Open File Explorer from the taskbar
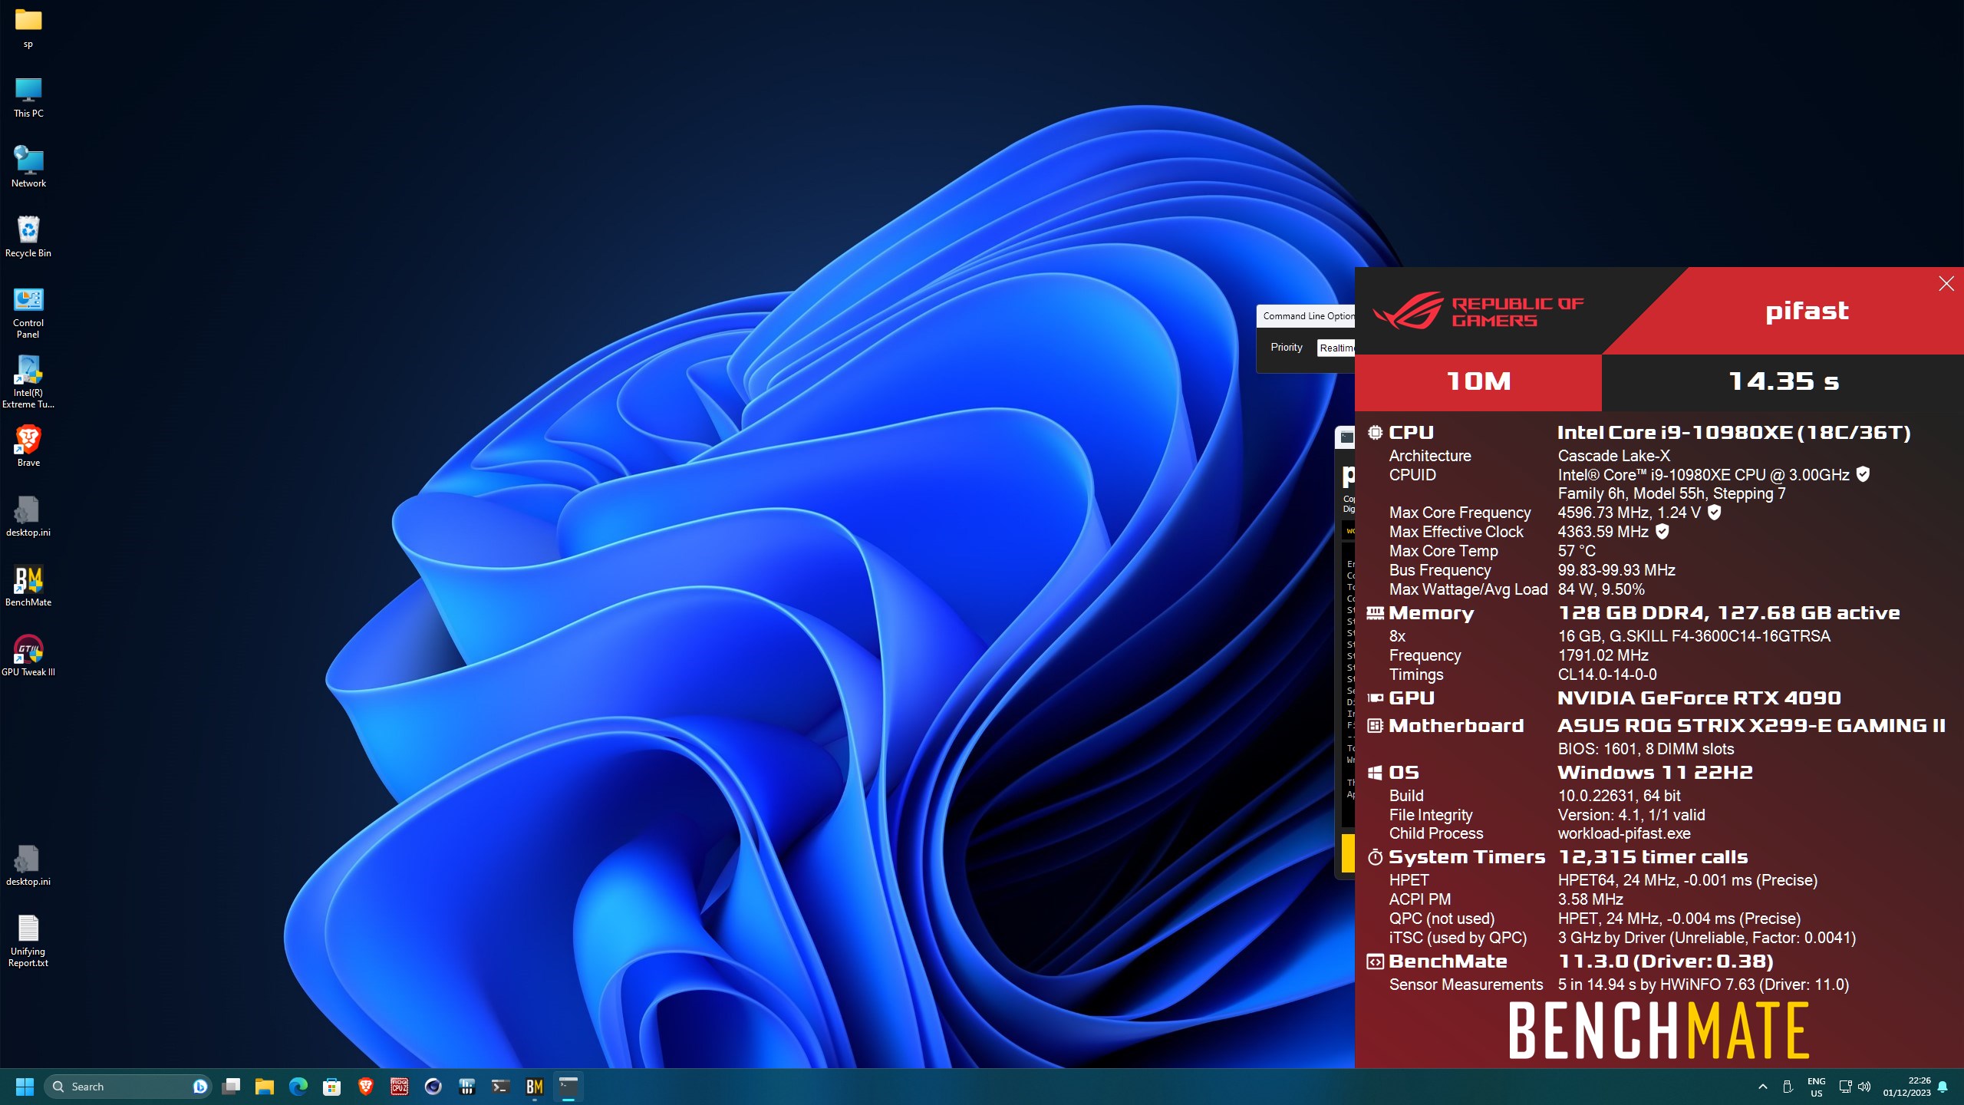 [x=265, y=1087]
